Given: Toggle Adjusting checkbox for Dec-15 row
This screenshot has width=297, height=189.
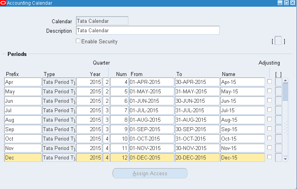Looking at the screenshot, I should 269,157.
